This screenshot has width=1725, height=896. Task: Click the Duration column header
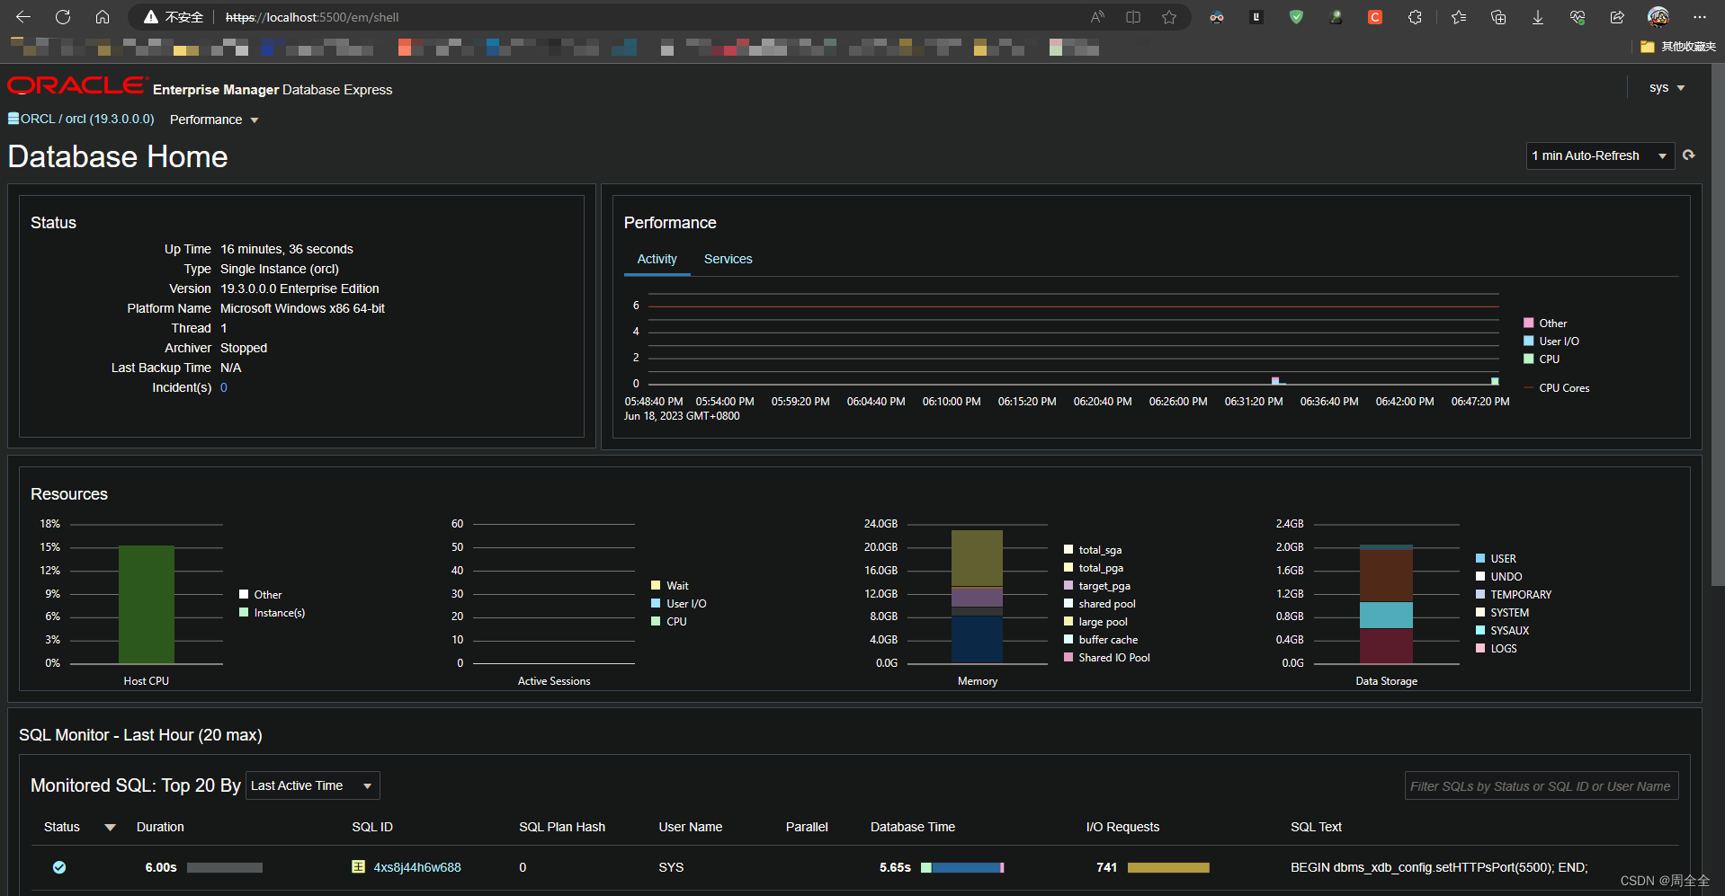[x=160, y=827]
